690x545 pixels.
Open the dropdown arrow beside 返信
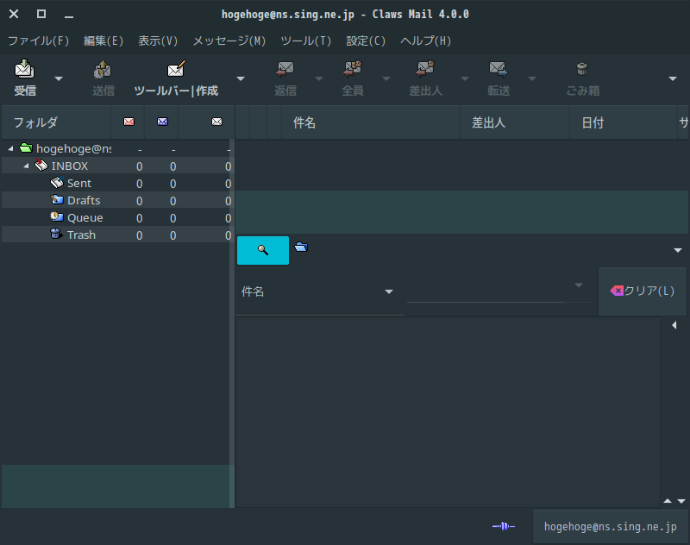[x=319, y=78]
